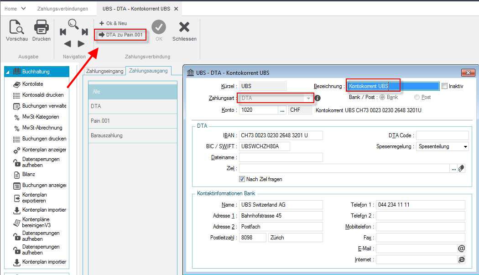Click the E-Mail input field
This screenshot has height=275, width=479.
pyautogui.click(x=417, y=249)
